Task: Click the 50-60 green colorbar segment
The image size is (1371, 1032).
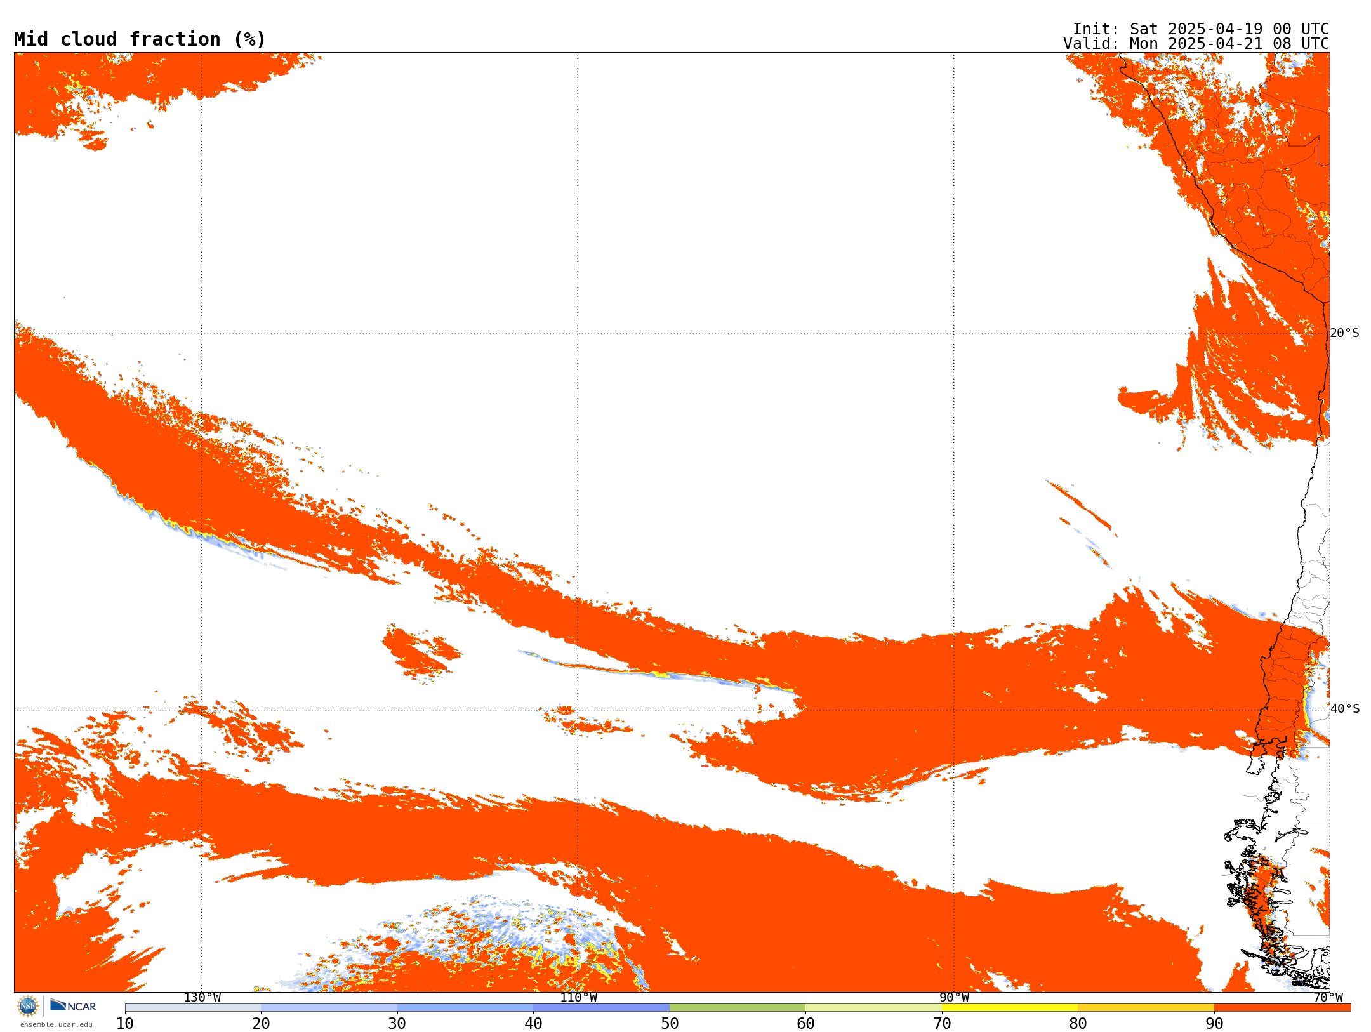Action: point(738,1008)
